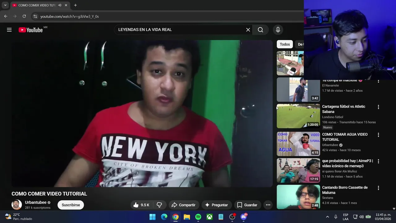Reload the current page

[24, 16]
